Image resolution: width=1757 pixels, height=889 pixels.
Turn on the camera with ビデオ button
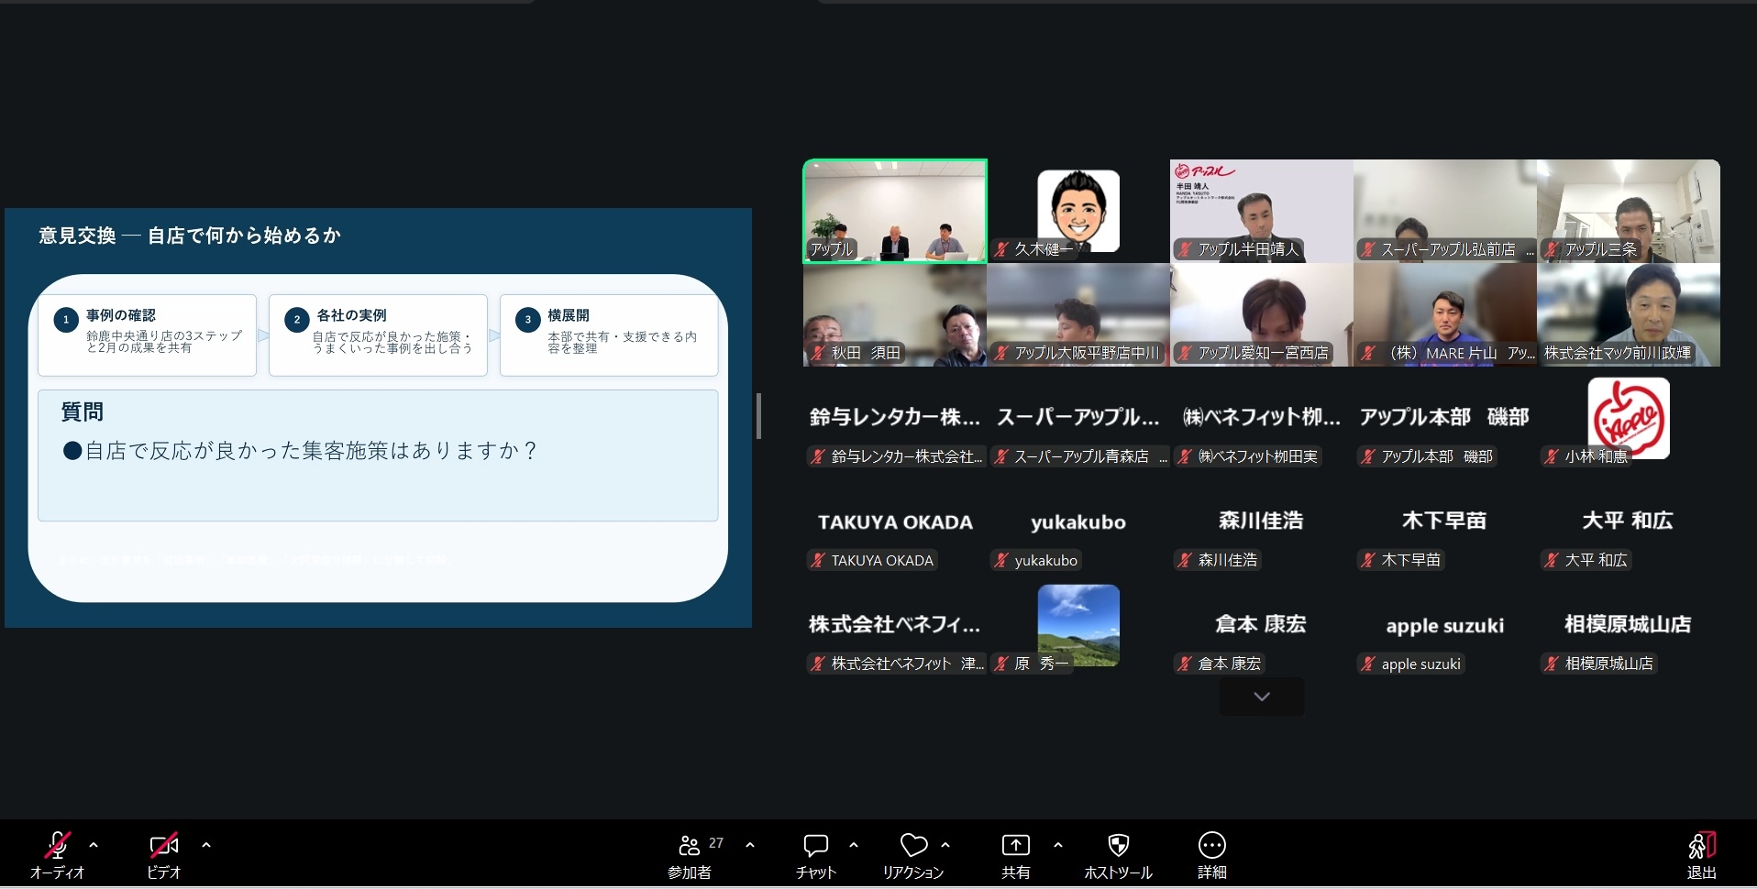coord(164,854)
